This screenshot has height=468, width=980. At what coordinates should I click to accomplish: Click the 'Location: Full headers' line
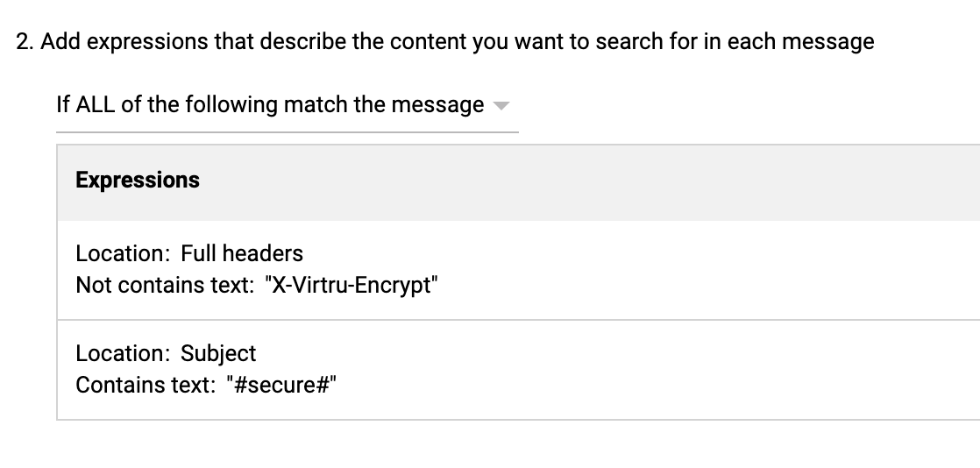point(189,254)
